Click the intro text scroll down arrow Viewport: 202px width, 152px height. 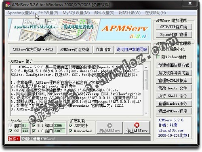tap(146, 113)
